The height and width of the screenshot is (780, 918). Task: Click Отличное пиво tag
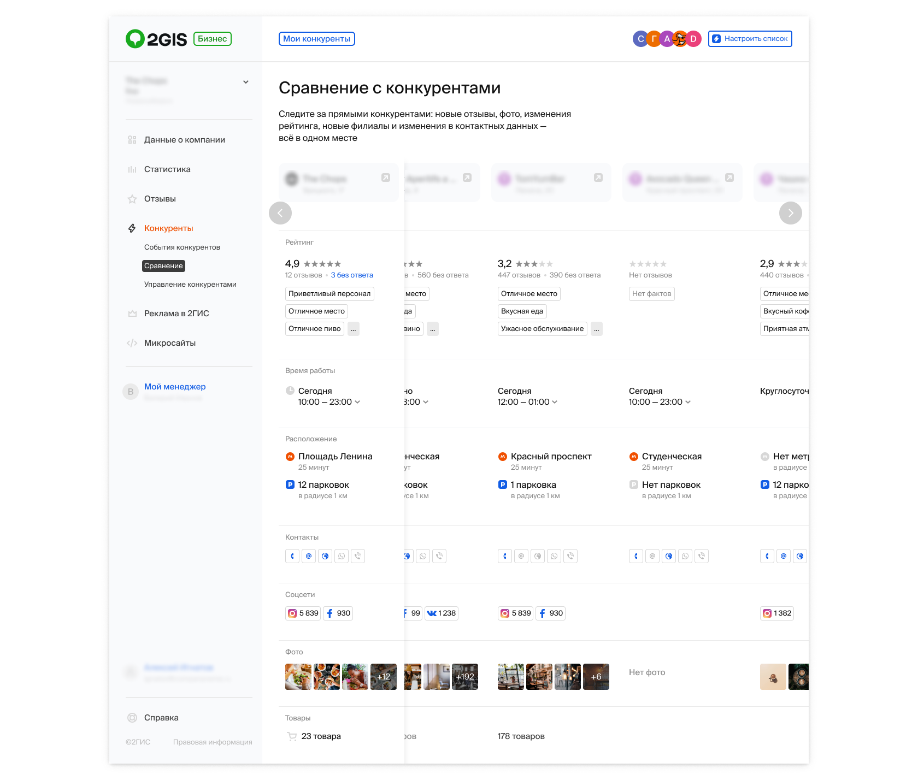(315, 329)
